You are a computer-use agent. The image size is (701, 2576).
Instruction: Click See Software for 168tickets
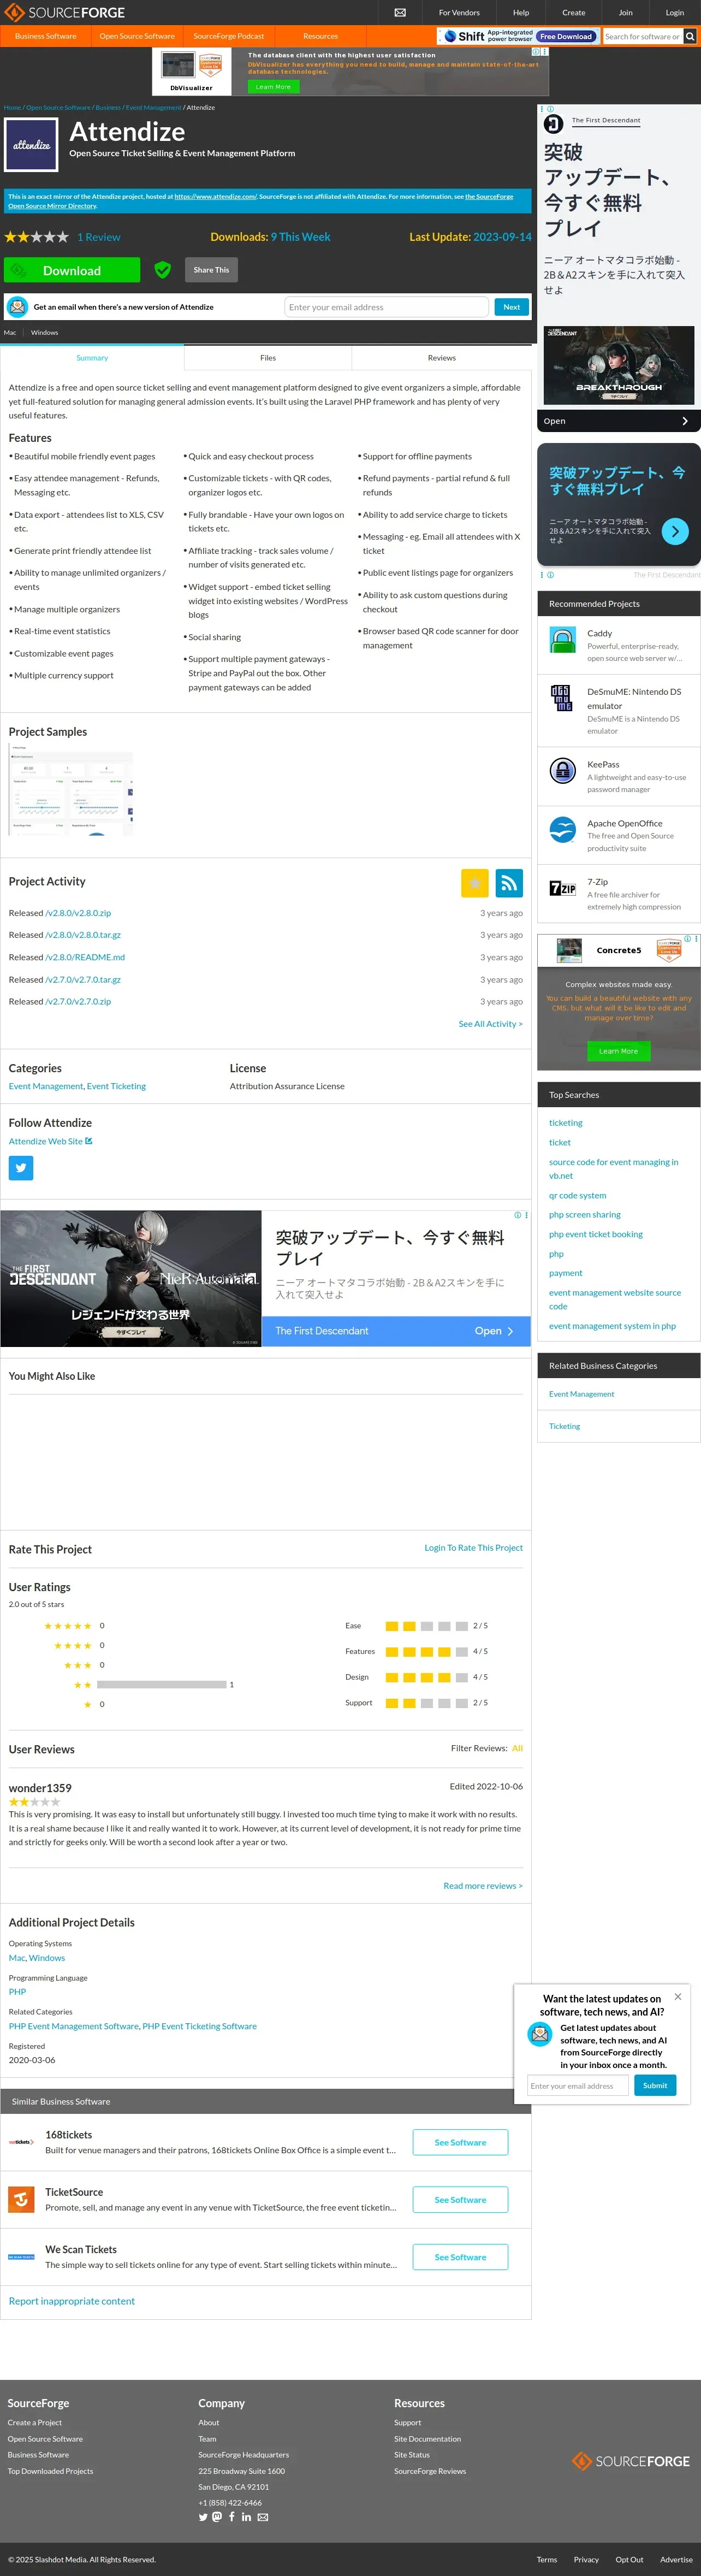click(460, 2142)
